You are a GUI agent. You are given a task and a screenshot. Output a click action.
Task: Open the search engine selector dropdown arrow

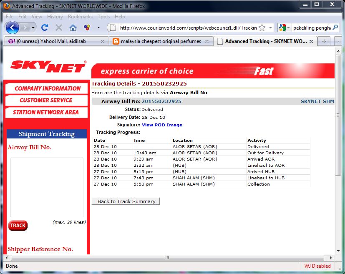[288, 28]
